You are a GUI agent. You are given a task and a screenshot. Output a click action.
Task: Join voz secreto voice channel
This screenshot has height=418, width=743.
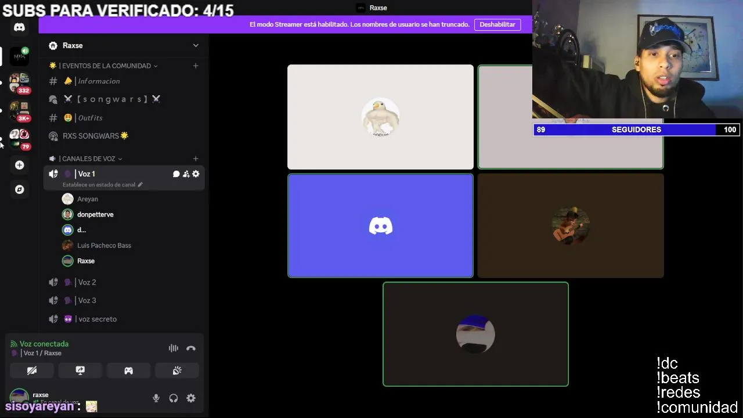pyautogui.click(x=124, y=319)
